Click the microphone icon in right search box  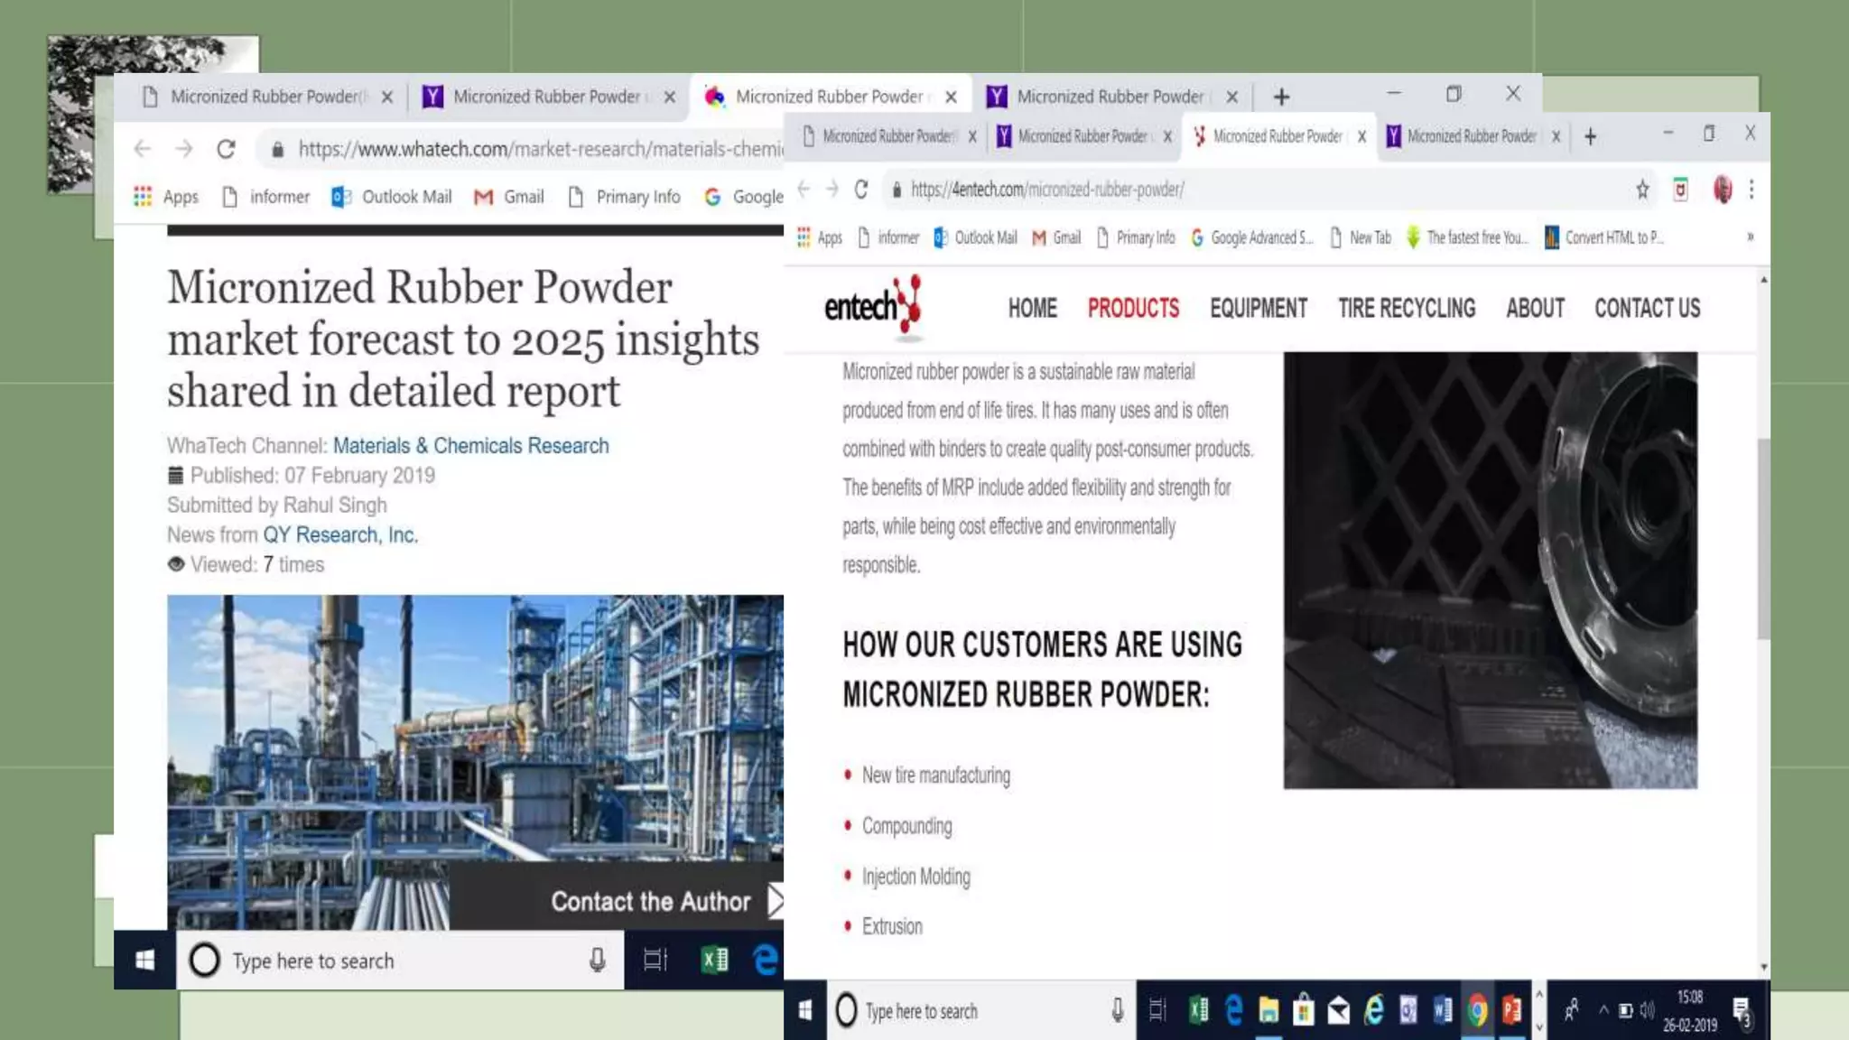[x=1117, y=1011]
